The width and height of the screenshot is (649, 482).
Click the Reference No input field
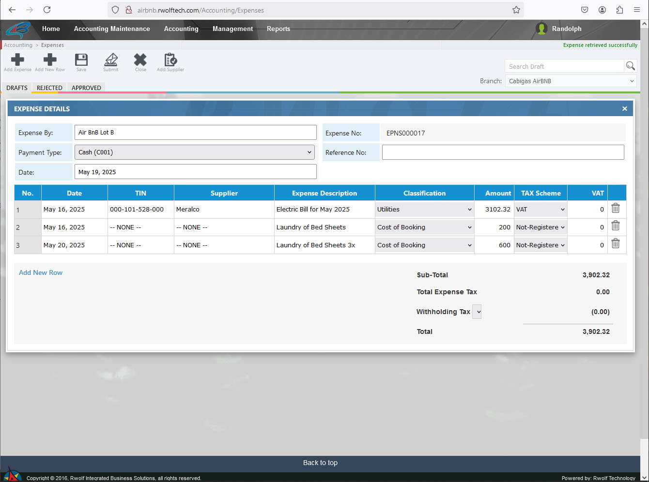click(503, 152)
